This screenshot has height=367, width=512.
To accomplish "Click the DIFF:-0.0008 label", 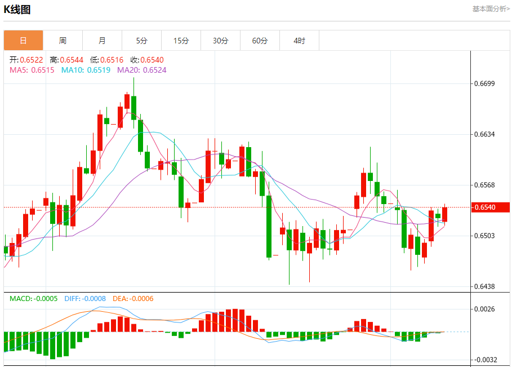I will click(x=85, y=299).
